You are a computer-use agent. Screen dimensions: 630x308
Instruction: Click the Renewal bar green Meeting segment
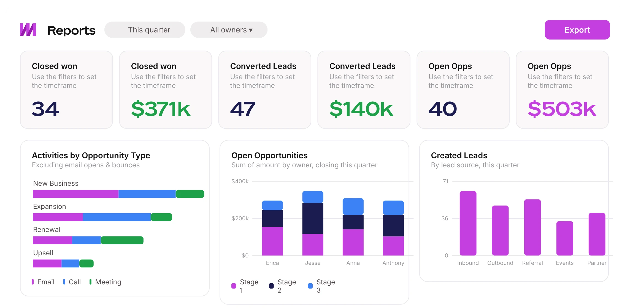[122, 240]
